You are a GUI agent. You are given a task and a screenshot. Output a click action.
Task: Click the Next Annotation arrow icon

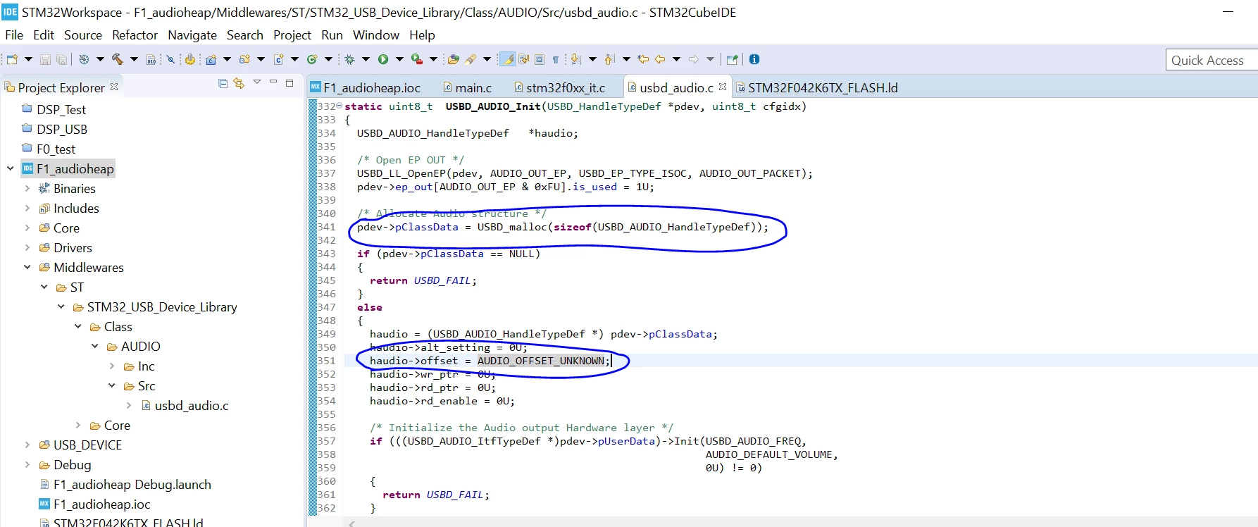pyautogui.click(x=576, y=60)
